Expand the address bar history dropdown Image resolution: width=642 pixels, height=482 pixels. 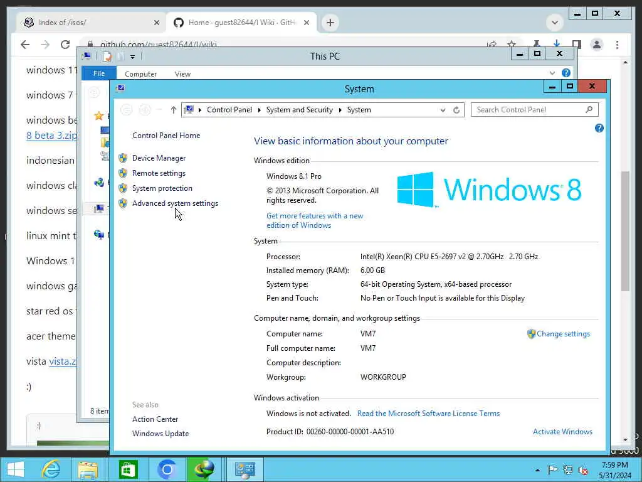443,110
